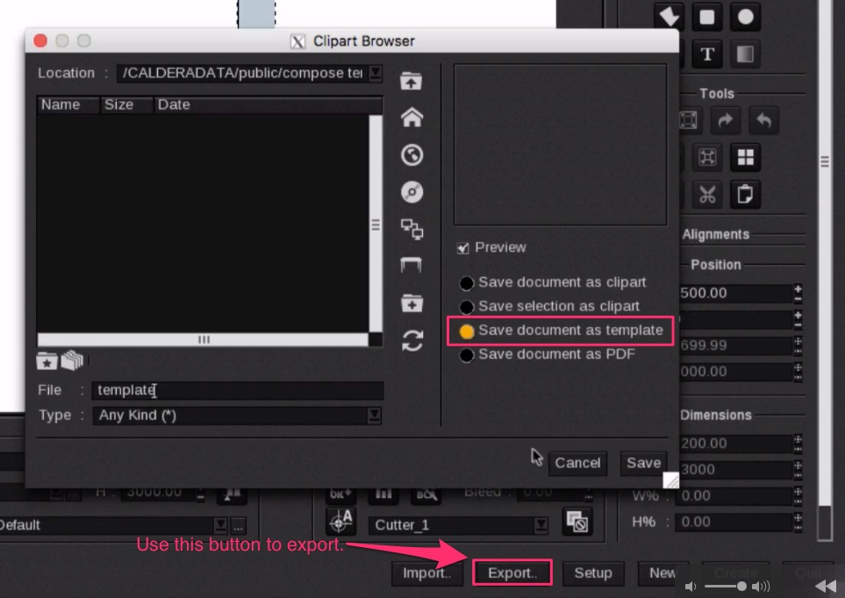The width and height of the screenshot is (845, 598).
Task: Click the CD disc location icon
Action: tap(412, 192)
